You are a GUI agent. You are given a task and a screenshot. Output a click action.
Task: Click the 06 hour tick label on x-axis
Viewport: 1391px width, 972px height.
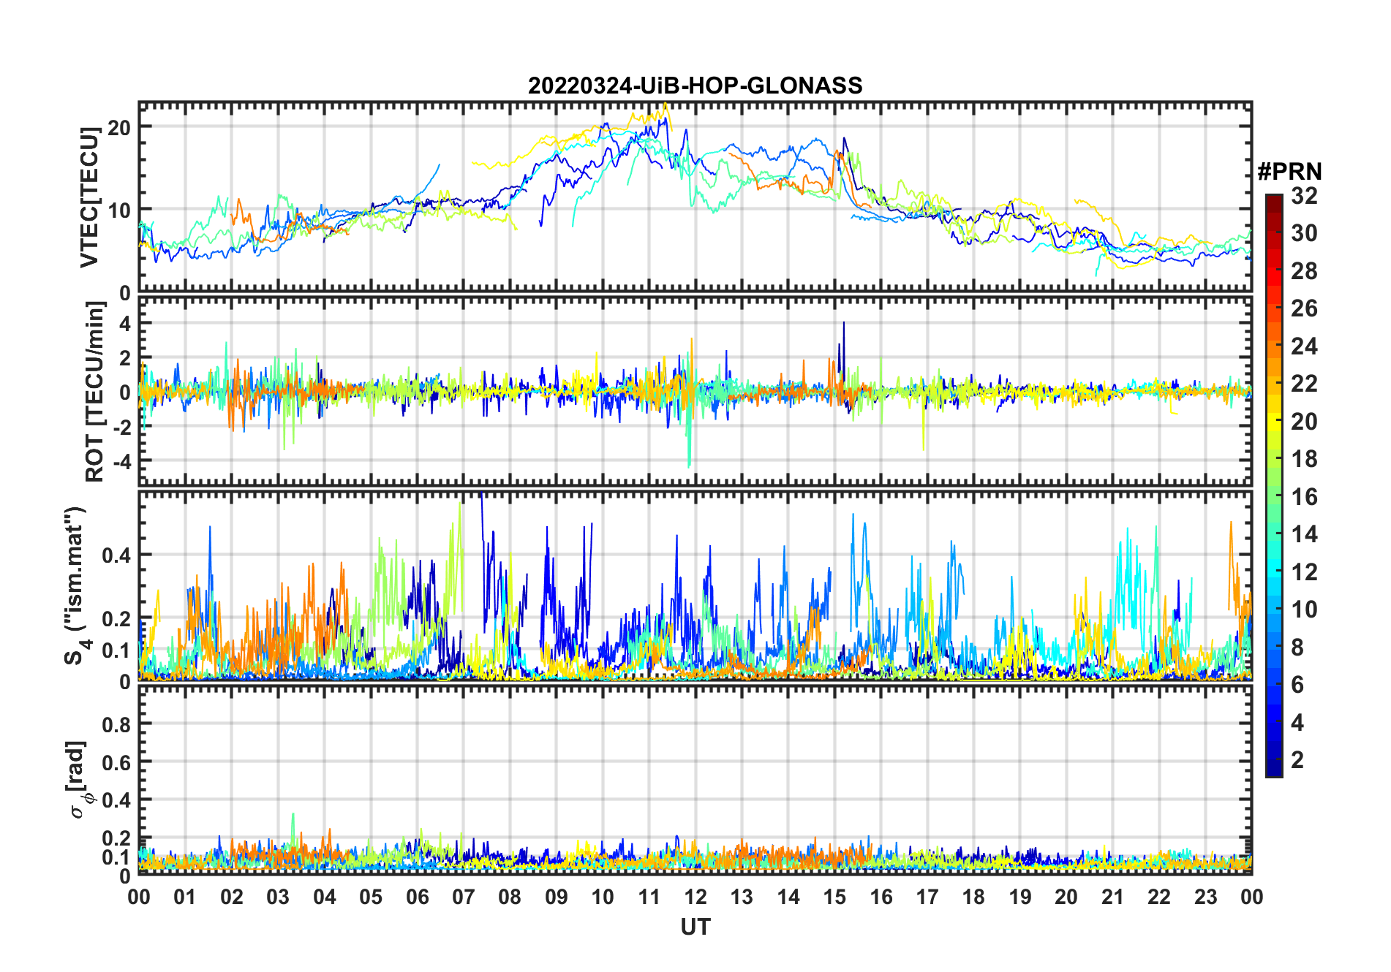[x=417, y=897]
